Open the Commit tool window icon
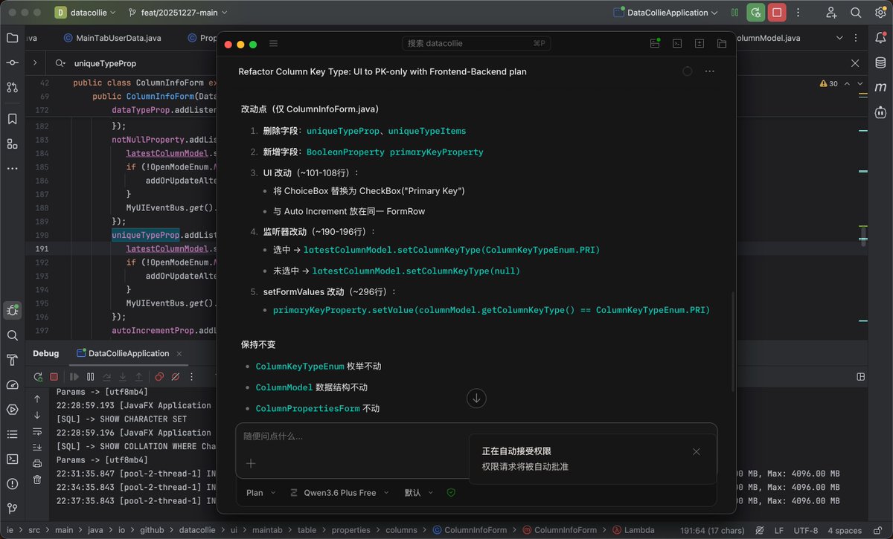This screenshot has height=539, width=893. [x=12, y=63]
